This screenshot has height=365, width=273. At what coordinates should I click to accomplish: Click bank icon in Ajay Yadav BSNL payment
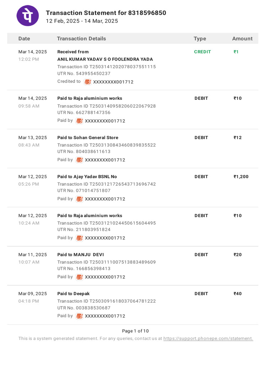pos(80,199)
